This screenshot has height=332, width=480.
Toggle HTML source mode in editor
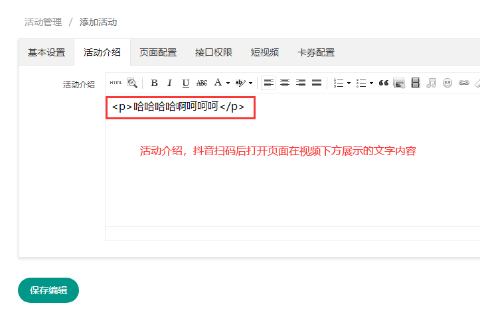pyautogui.click(x=116, y=83)
